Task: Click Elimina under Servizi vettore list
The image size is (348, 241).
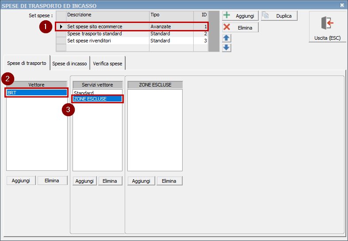Action: (110, 181)
